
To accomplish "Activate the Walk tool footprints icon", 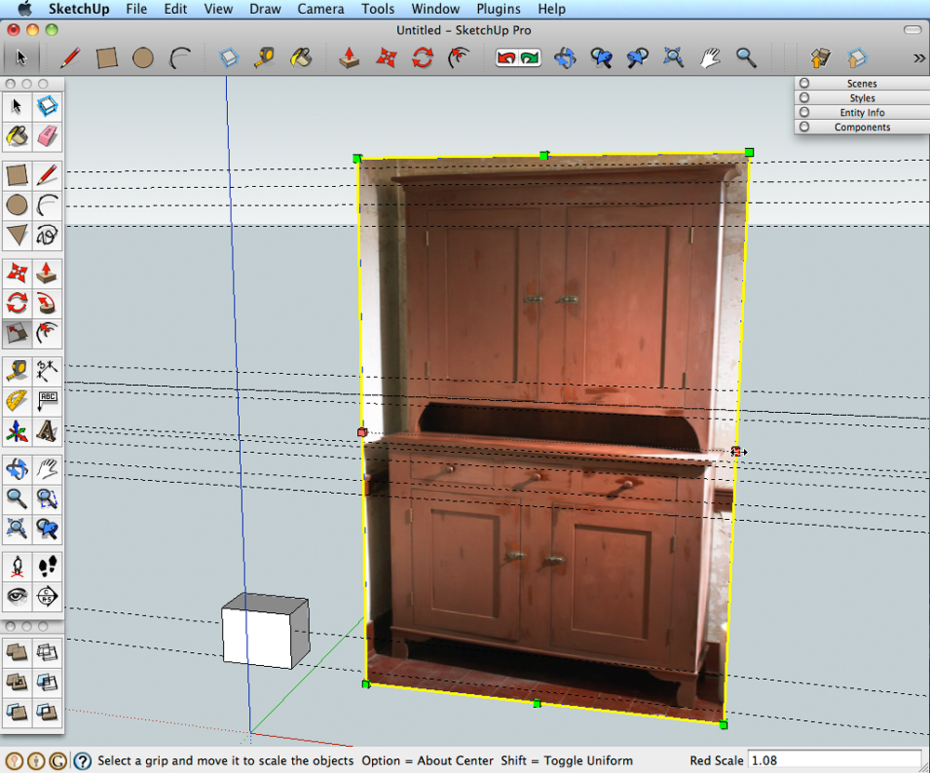I will pyautogui.click(x=47, y=566).
